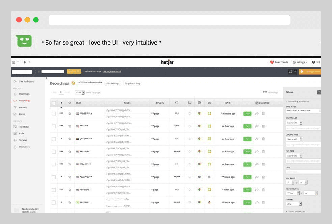Screen dimensions: 332x224
Task: Follow the Add payment details link
Action: pos(112,72)
